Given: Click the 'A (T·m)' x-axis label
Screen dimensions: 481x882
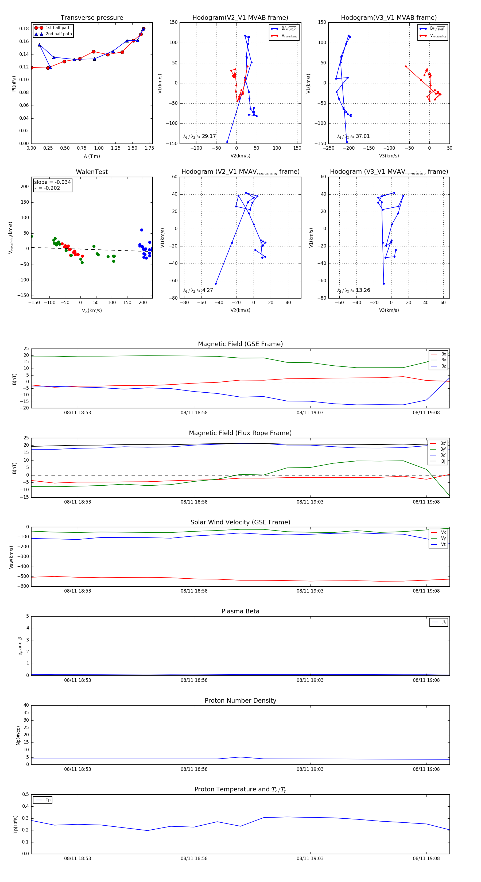Looking at the screenshot, I should [92, 156].
